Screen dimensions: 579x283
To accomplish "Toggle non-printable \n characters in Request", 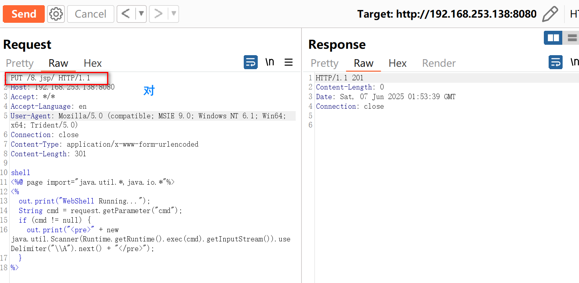I will point(270,62).
